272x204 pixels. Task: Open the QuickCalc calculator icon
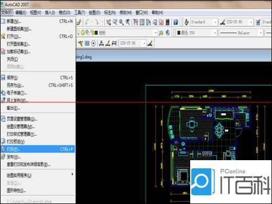tap(167, 22)
